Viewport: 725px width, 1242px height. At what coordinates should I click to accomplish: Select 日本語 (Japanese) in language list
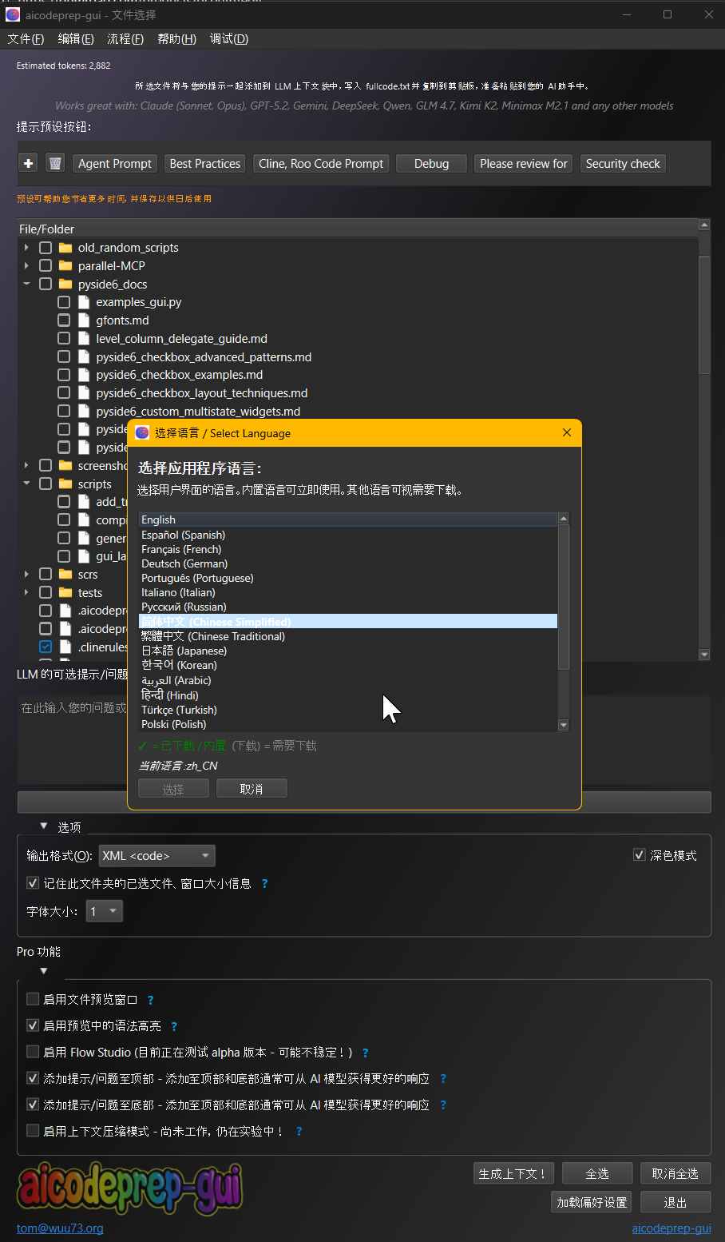[x=348, y=651]
